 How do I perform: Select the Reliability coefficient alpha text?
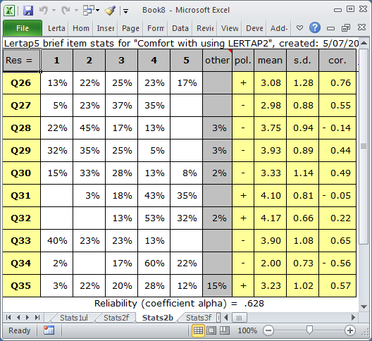(179, 304)
